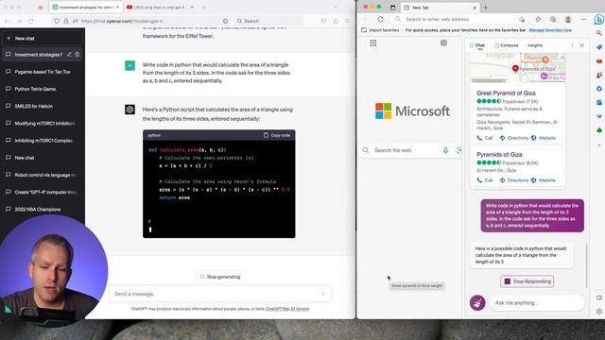
Task: Click Import favorites in Edge
Action: 380,30
